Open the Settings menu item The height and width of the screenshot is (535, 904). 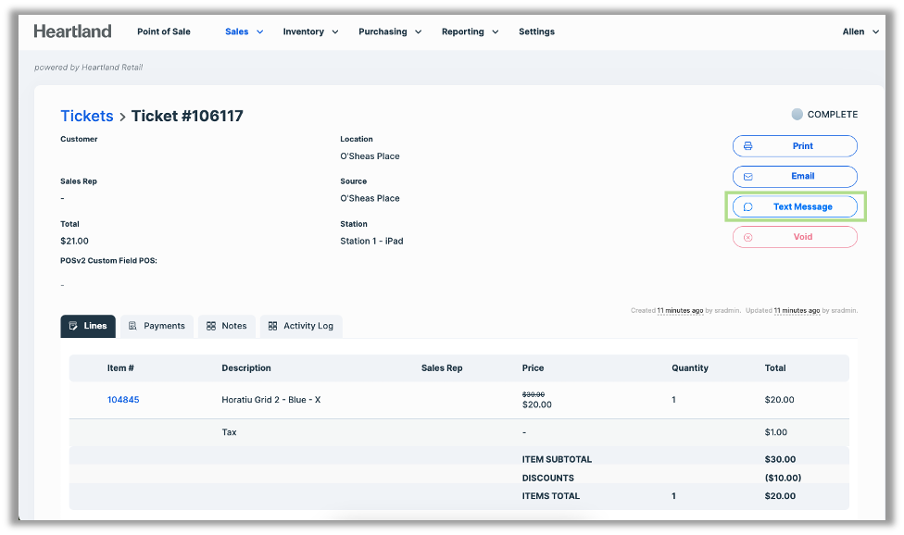(536, 31)
